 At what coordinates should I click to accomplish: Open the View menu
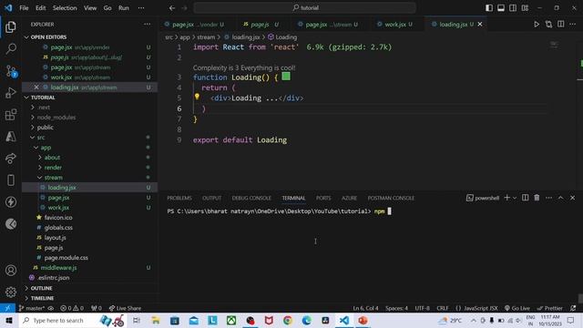click(90, 8)
